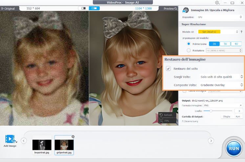Click the output dimensions 1104 * 1388
Screen dimensions: 245x162
(x=143, y=9)
